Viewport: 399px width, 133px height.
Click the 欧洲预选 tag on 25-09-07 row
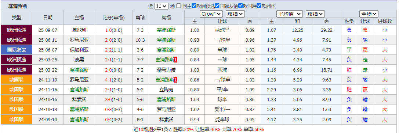[17, 30]
